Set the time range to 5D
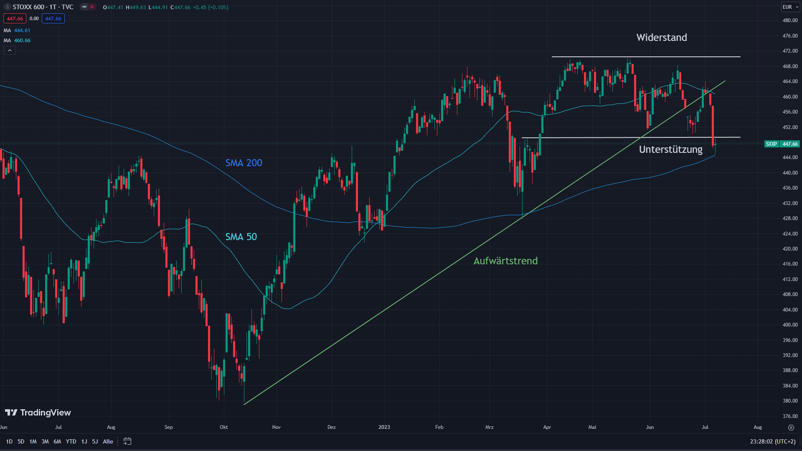802x451 pixels. tap(21, 441)
